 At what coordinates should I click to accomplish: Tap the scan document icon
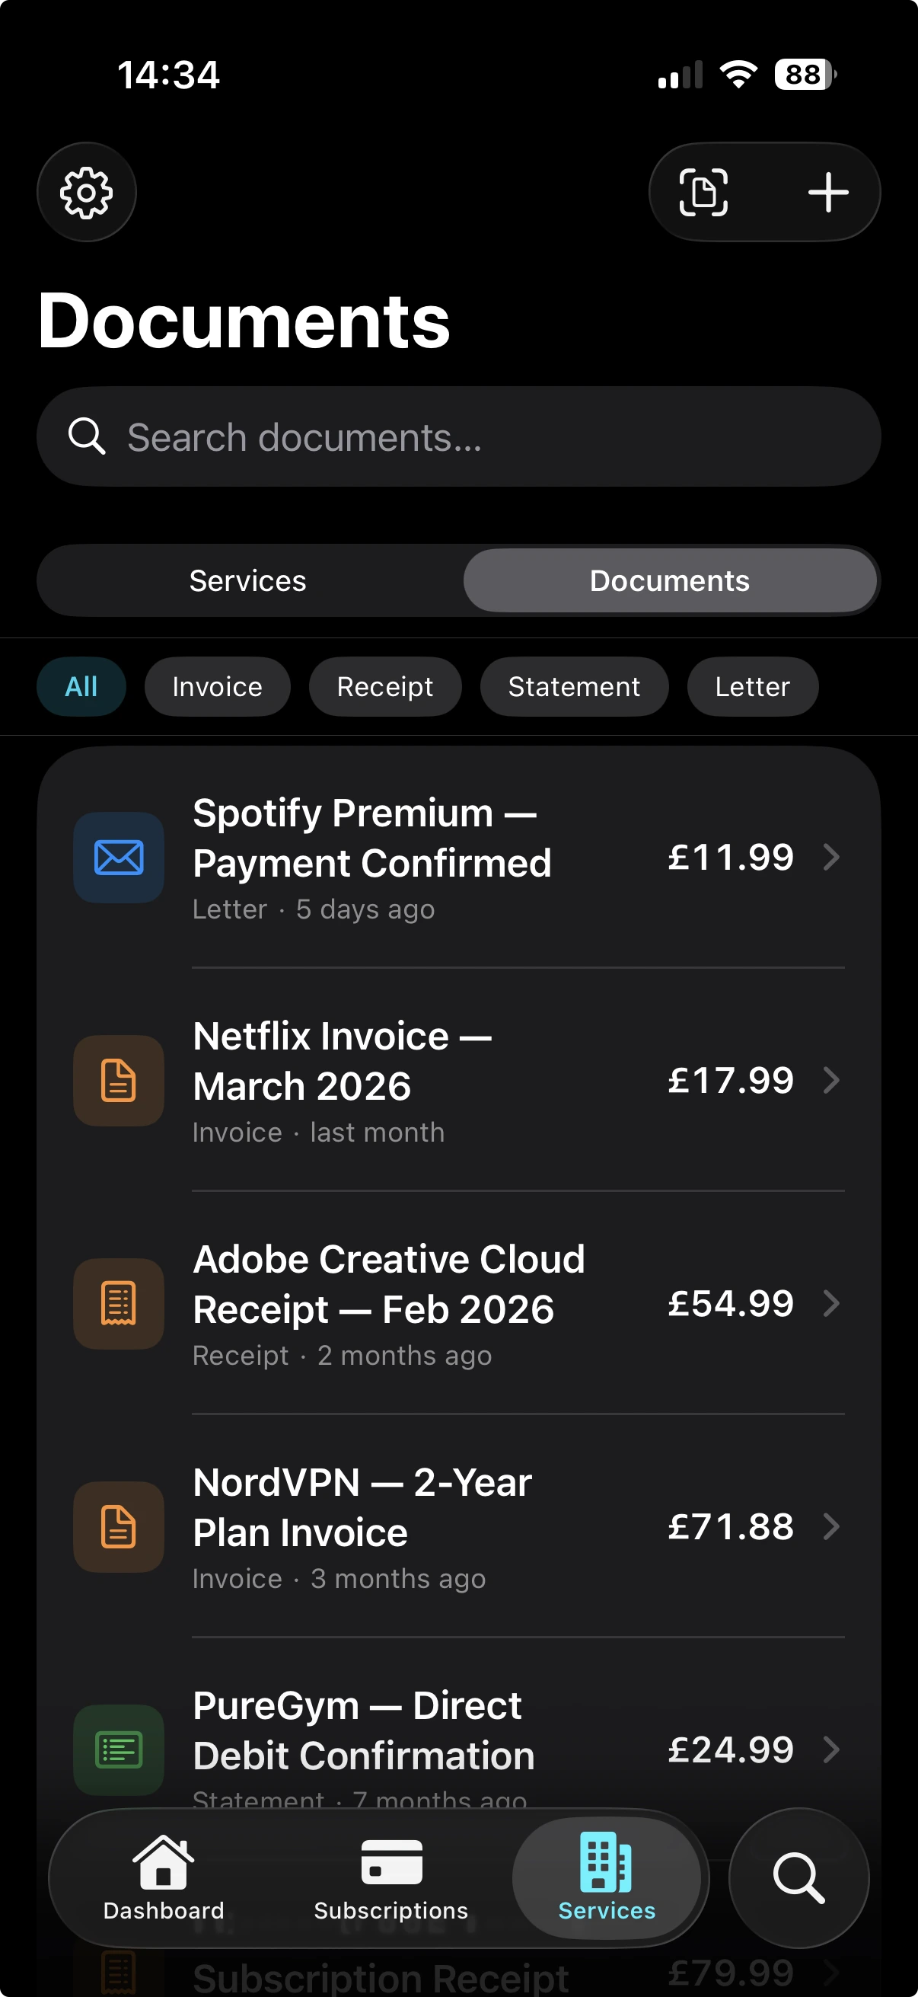[703, 192]
